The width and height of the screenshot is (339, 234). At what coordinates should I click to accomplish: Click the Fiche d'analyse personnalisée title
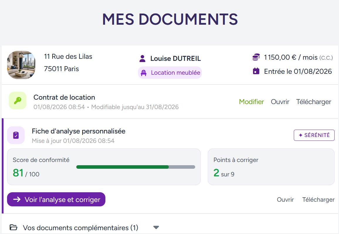click(78, 131)
